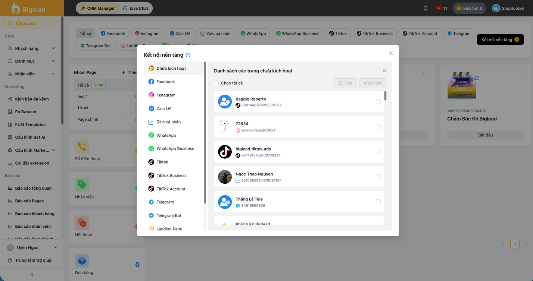533x281 pixels.
Task: Select Tiktok in the dialog platform list
Action: [174, 162]
